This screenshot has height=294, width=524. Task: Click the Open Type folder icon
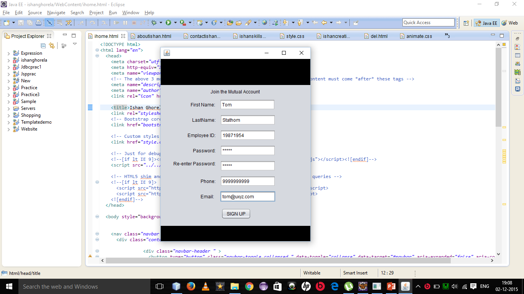[x=230, y=23]
